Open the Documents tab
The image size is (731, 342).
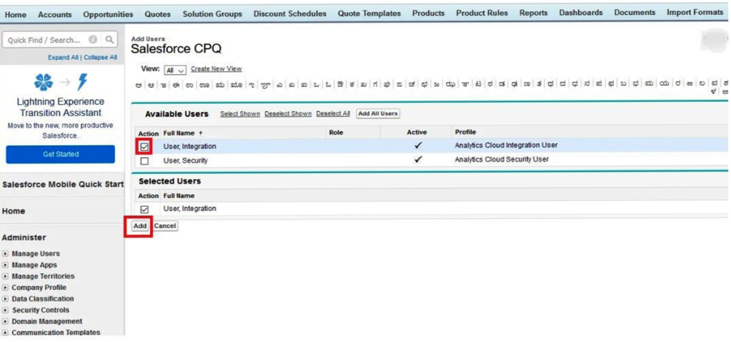click(635, 13)
